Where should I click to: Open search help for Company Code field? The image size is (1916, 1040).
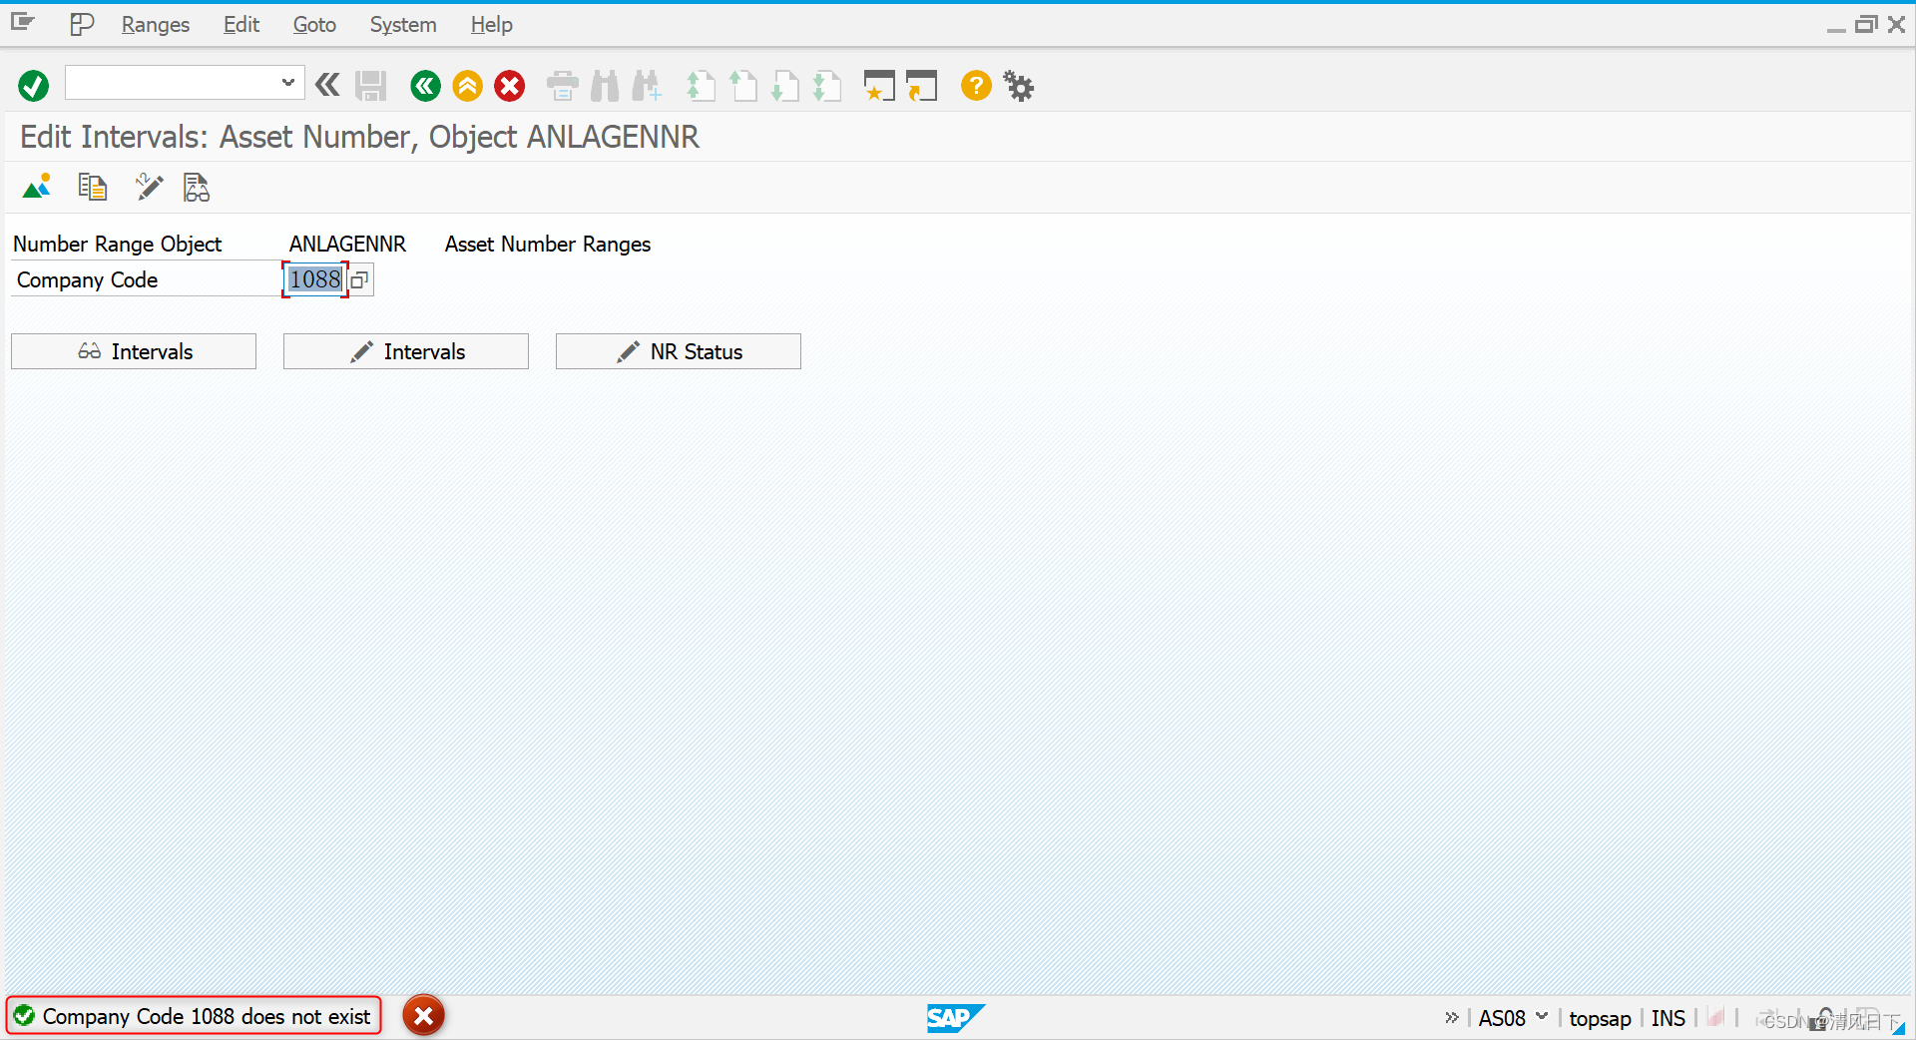coord(360,280)
